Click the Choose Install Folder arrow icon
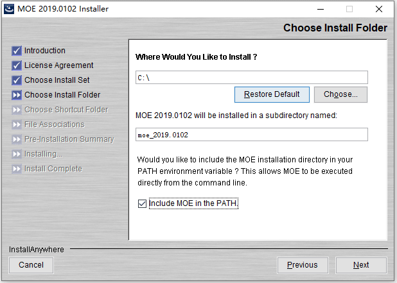 [17, 95]
